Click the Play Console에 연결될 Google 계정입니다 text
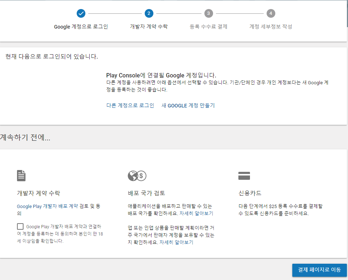The image size is (348, 280). click(x=161, y=75)
